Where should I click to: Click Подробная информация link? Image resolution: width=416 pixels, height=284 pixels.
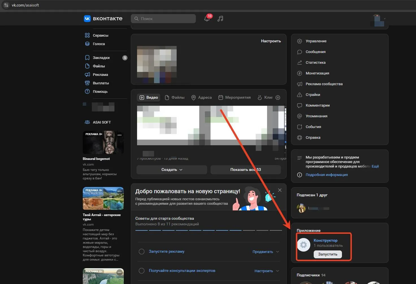click(x=327, y=175)
